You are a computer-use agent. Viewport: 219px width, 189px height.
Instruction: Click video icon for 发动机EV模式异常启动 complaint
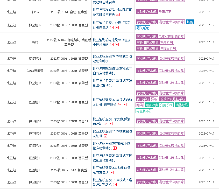[112, 172]
